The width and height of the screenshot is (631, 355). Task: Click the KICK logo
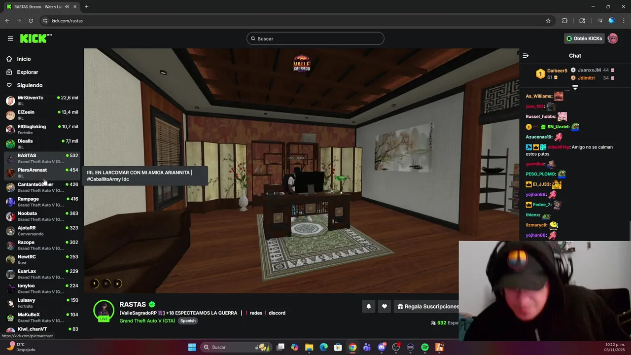click(36, 38)
